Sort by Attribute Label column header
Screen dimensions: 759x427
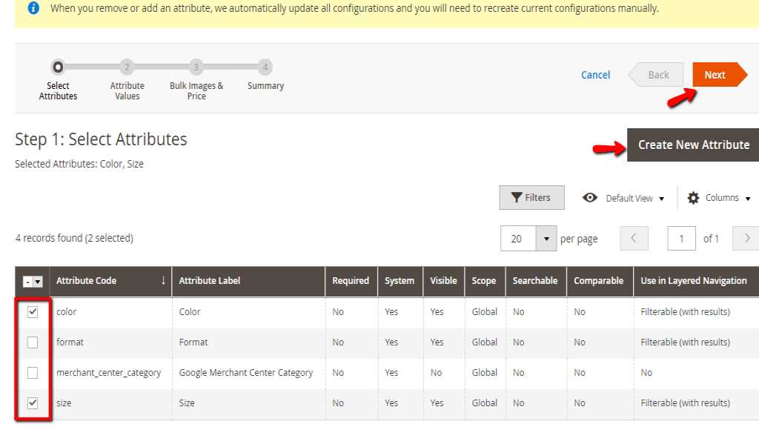tap(248, 281)
